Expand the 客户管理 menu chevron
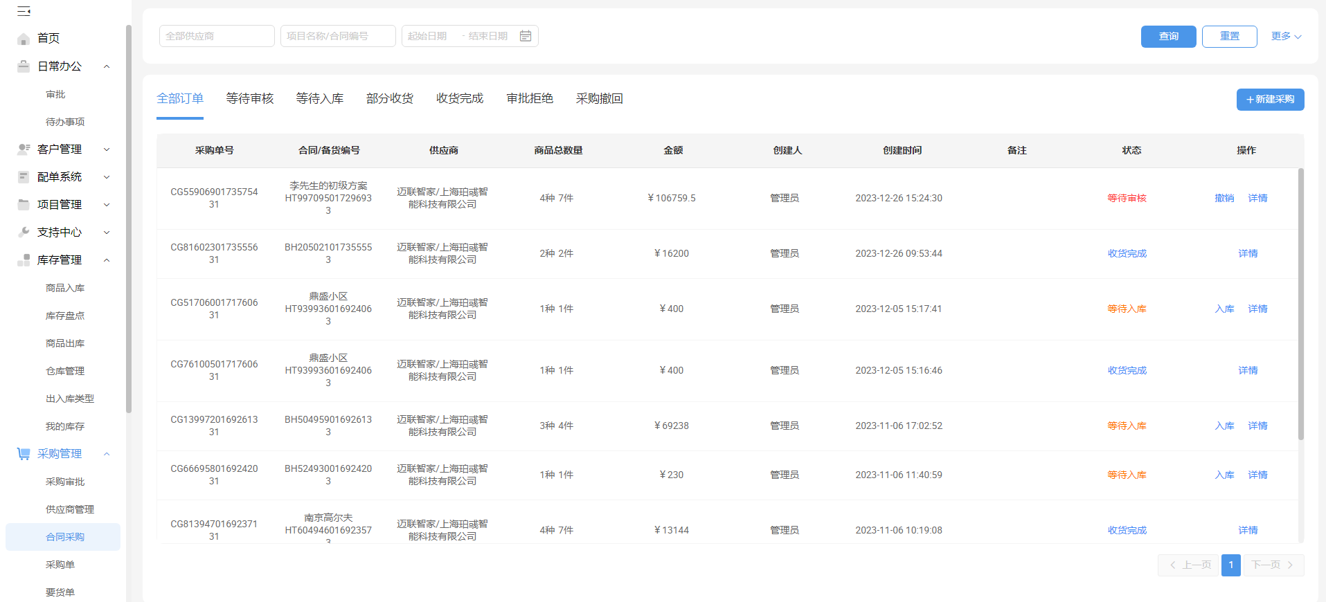Screen dimensions: 1326x602 click(107, 149)
